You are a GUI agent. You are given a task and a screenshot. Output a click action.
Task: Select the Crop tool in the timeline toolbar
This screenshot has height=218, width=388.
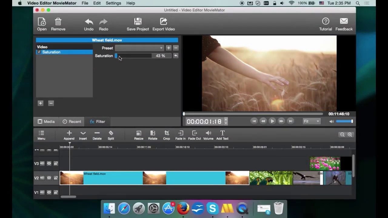click(166, 135)
